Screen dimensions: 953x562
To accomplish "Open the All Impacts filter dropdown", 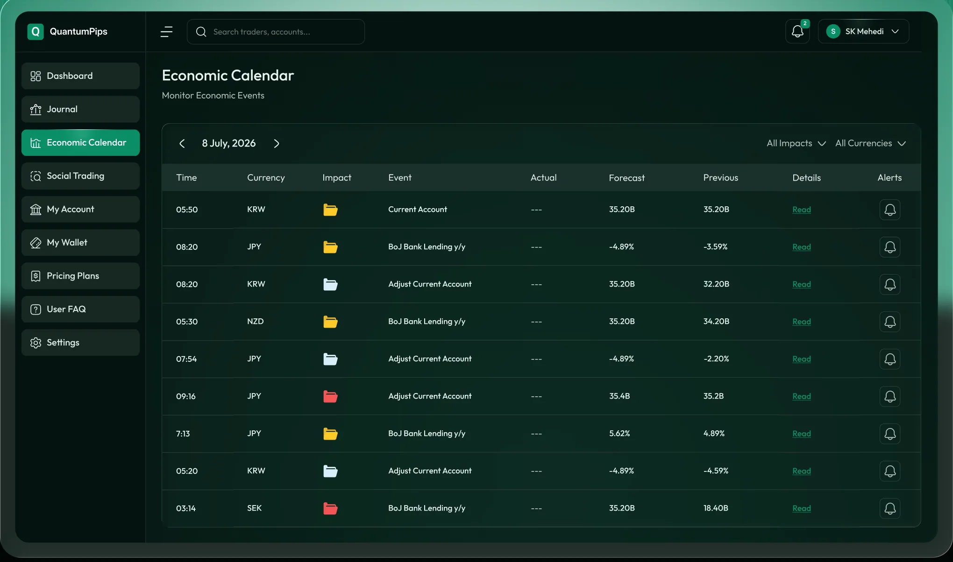I will coord(796,143).
